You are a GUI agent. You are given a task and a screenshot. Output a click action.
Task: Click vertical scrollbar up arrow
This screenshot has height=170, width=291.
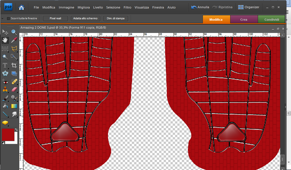(282, 35)
